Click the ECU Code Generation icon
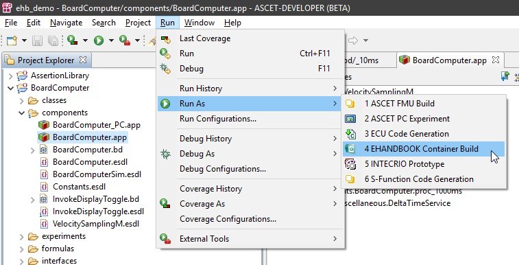Screen dimensions: 519x265 (350, 134)
